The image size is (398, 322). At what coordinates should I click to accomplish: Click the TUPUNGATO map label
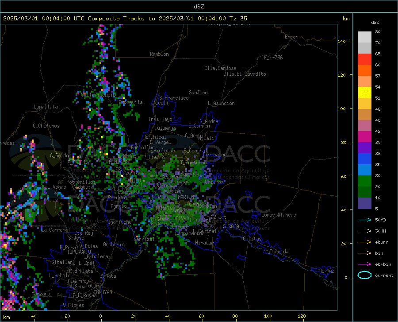(x=79, y=252)
